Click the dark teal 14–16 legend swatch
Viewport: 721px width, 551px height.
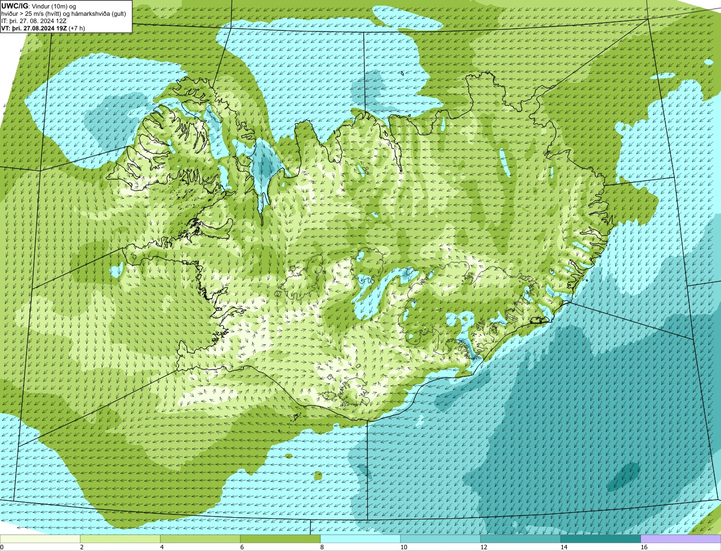pos(600,539)
